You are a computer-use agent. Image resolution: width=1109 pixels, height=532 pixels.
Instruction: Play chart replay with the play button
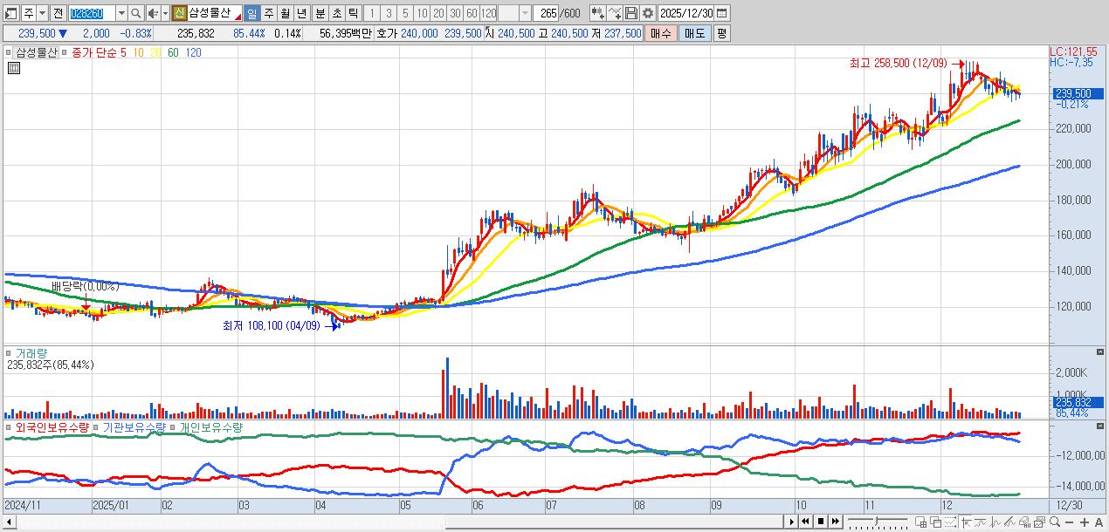point(792,522)
